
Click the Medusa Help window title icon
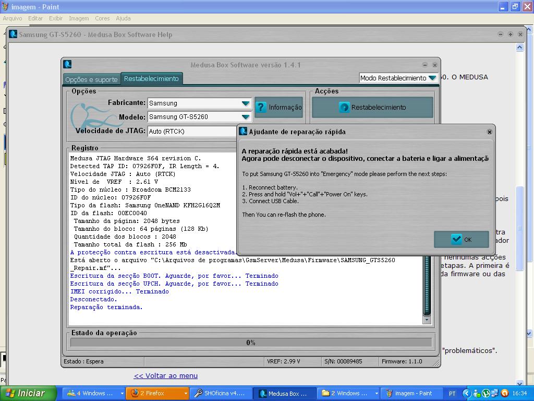click(x=13, y=34)
